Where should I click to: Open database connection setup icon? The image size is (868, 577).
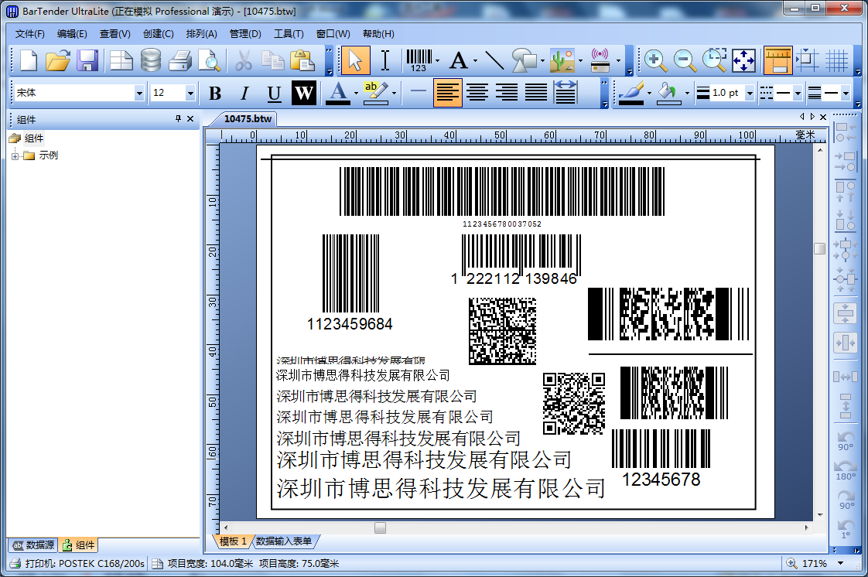[x=151, y=60]
